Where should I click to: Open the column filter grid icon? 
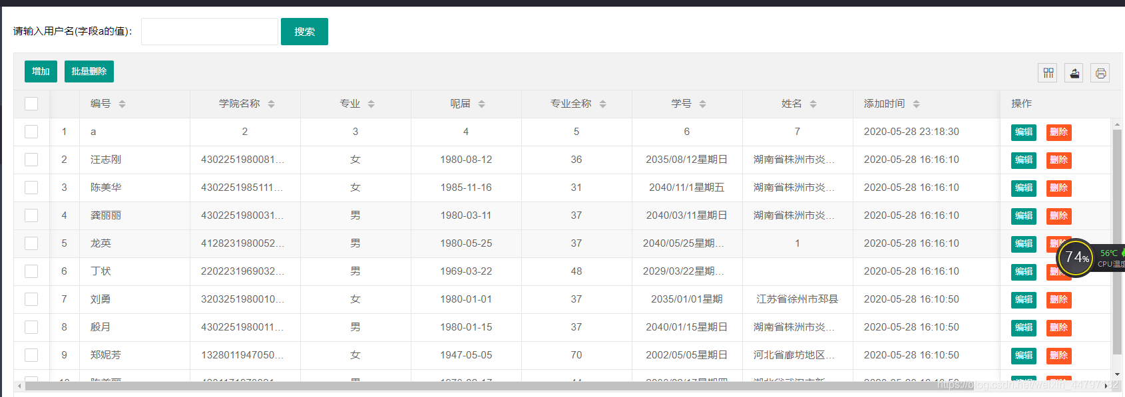[x=1048, y=73]
